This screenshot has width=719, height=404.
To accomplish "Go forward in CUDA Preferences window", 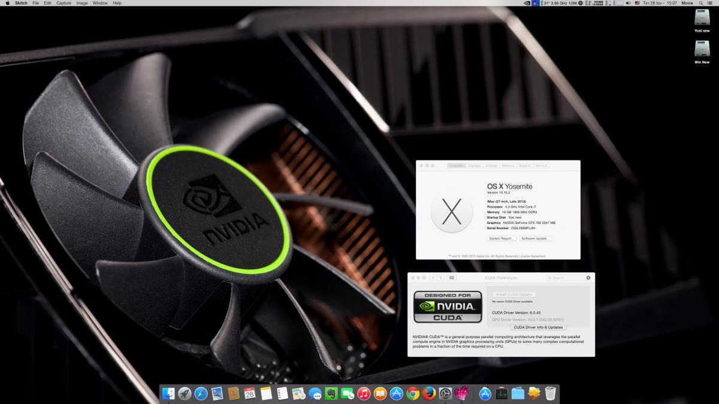I will pyautogui.click(x=441, y=278).
